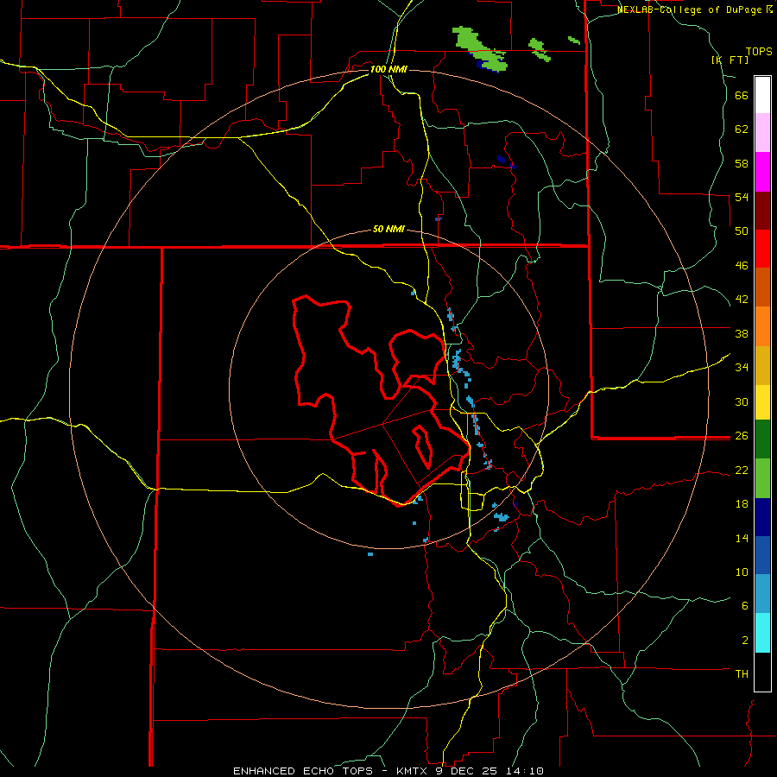Viewport: 777px width, 777px height.
Task: Click the light pink legend swatch
Action: click(x=762, y=133)
